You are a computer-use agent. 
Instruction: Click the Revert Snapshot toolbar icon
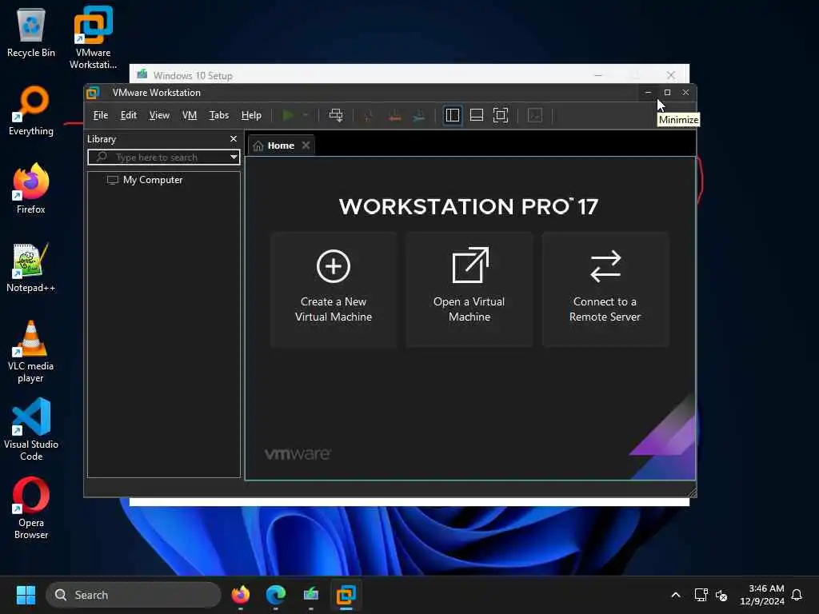pos(394,115)
